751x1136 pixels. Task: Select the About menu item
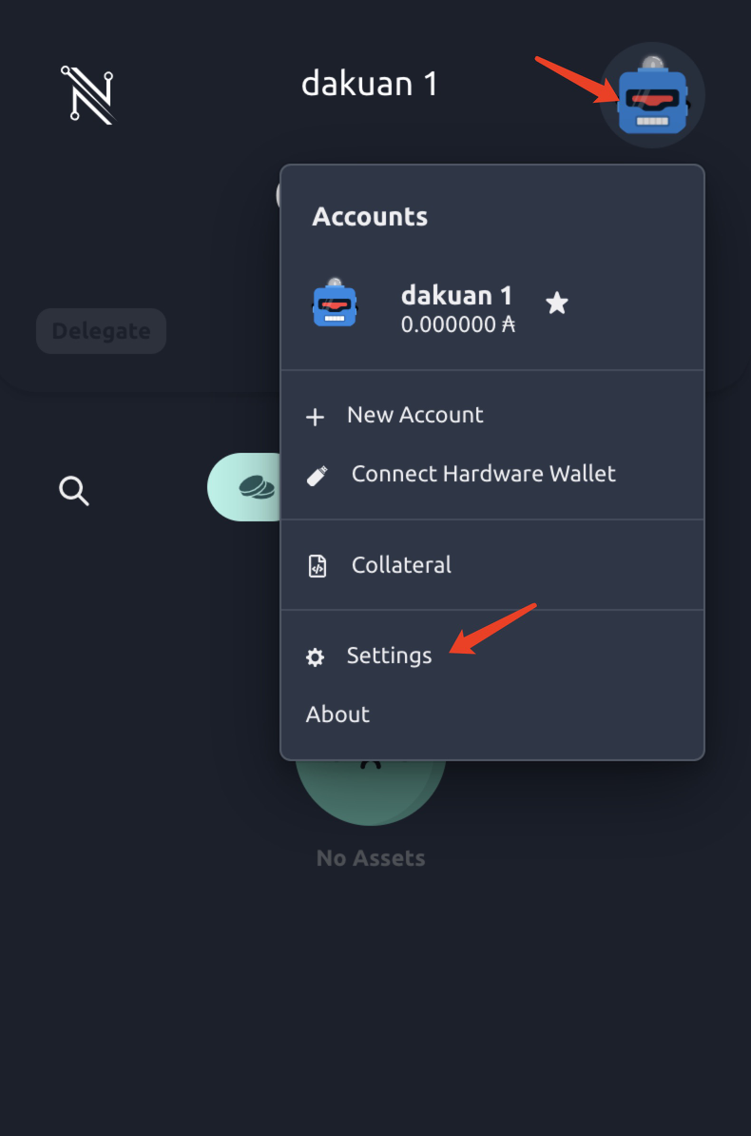pyautogui.click(x=337, y=715)
